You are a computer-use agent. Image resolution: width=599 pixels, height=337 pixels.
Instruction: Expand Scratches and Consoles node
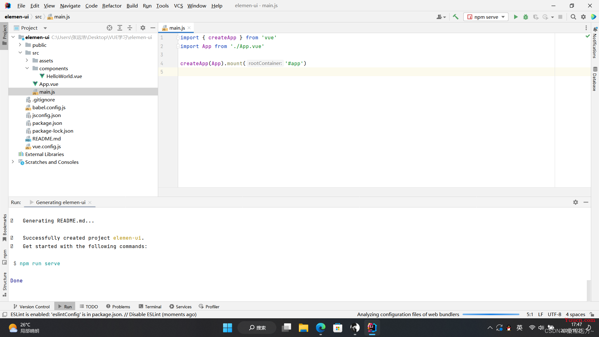pos(13,162)
